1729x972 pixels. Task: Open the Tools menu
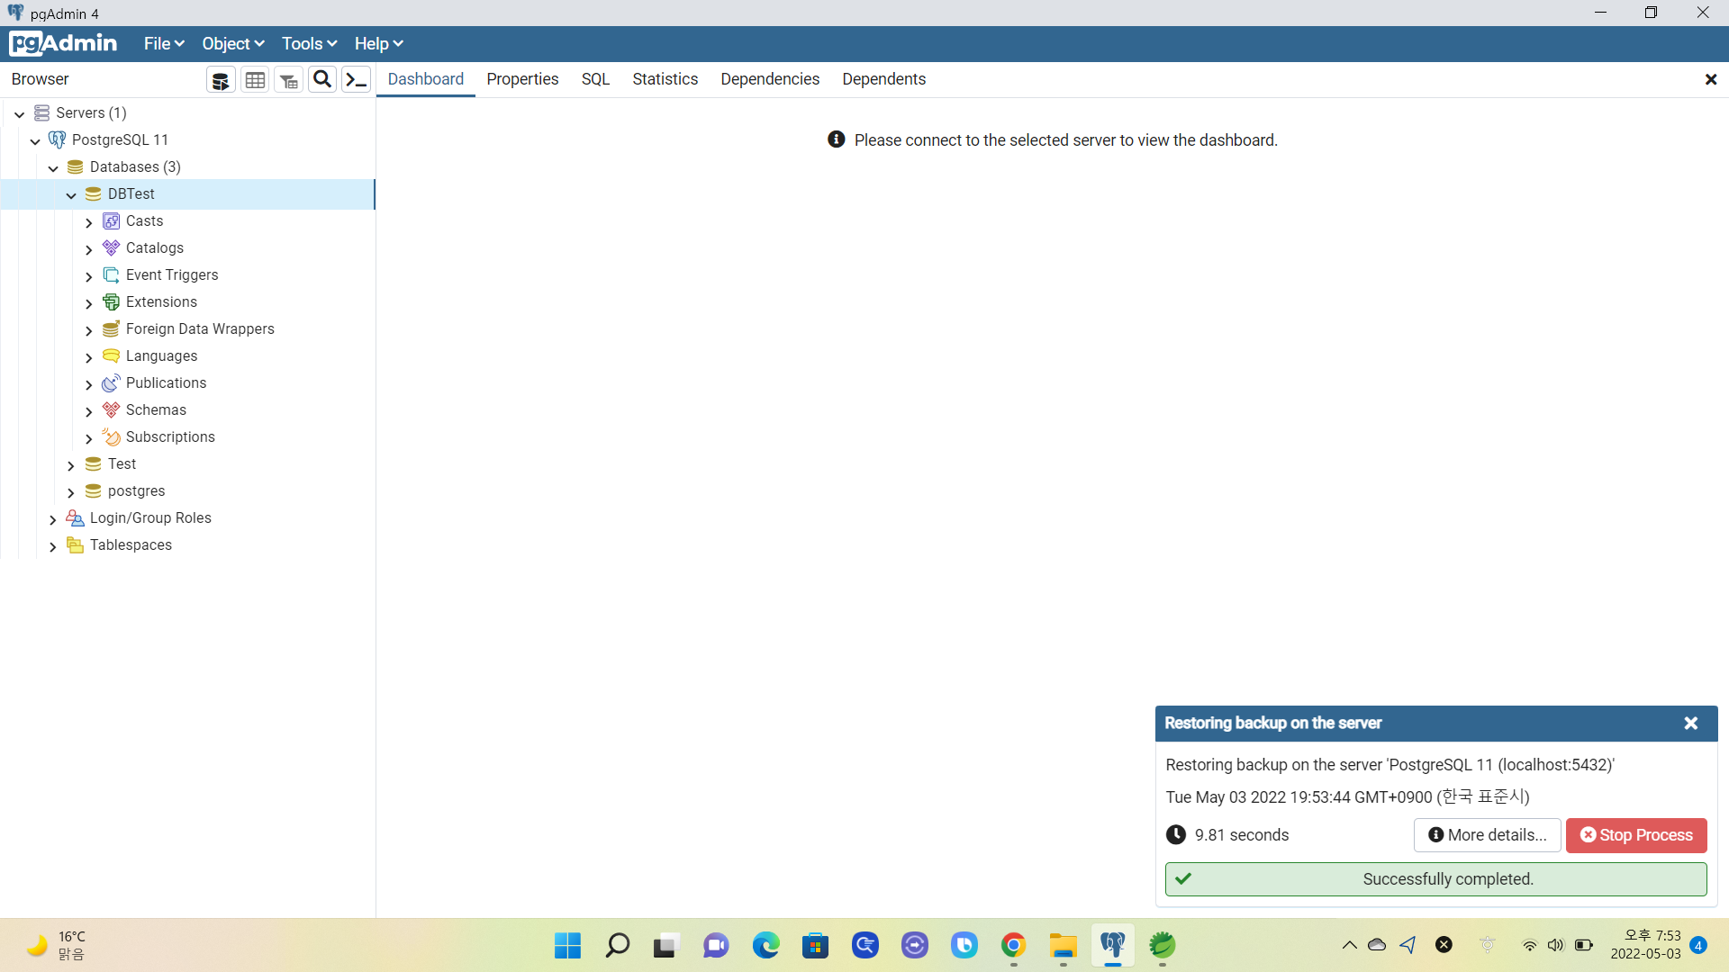click(x=309, y=43)
